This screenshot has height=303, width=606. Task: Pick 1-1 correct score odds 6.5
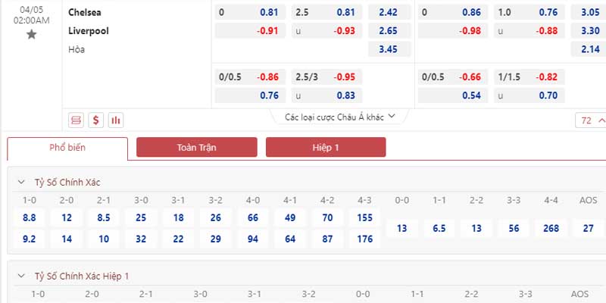(439, 229)
